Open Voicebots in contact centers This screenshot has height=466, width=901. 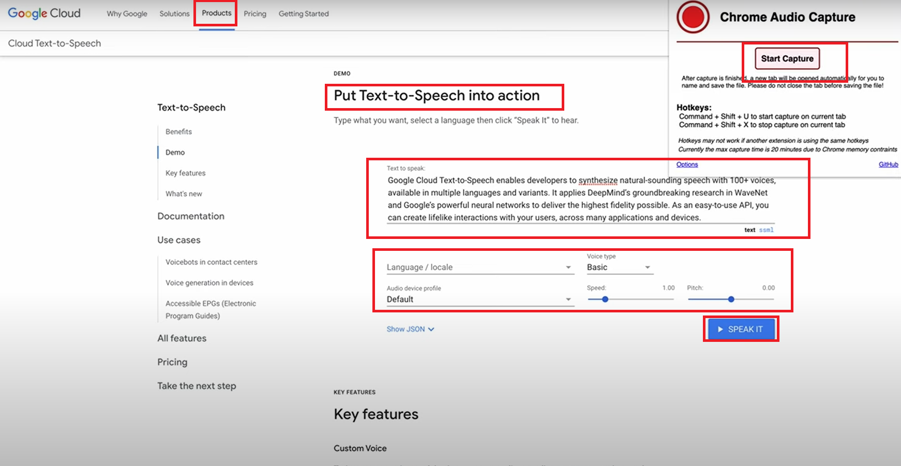tap(211, 262)
